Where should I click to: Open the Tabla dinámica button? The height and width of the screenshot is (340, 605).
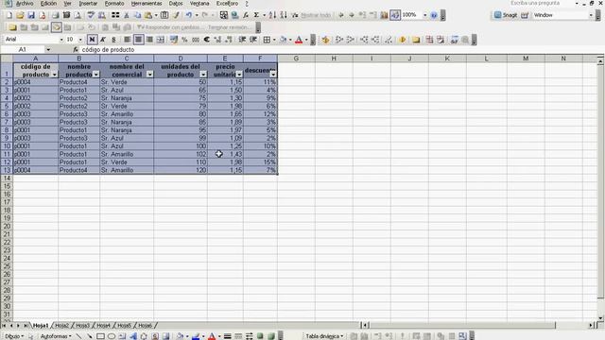click(x=324, y=336)
